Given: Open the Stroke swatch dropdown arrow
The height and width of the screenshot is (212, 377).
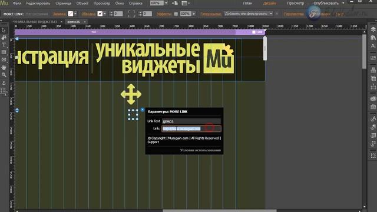Looking at the screenshot, I should pos(105,14).
